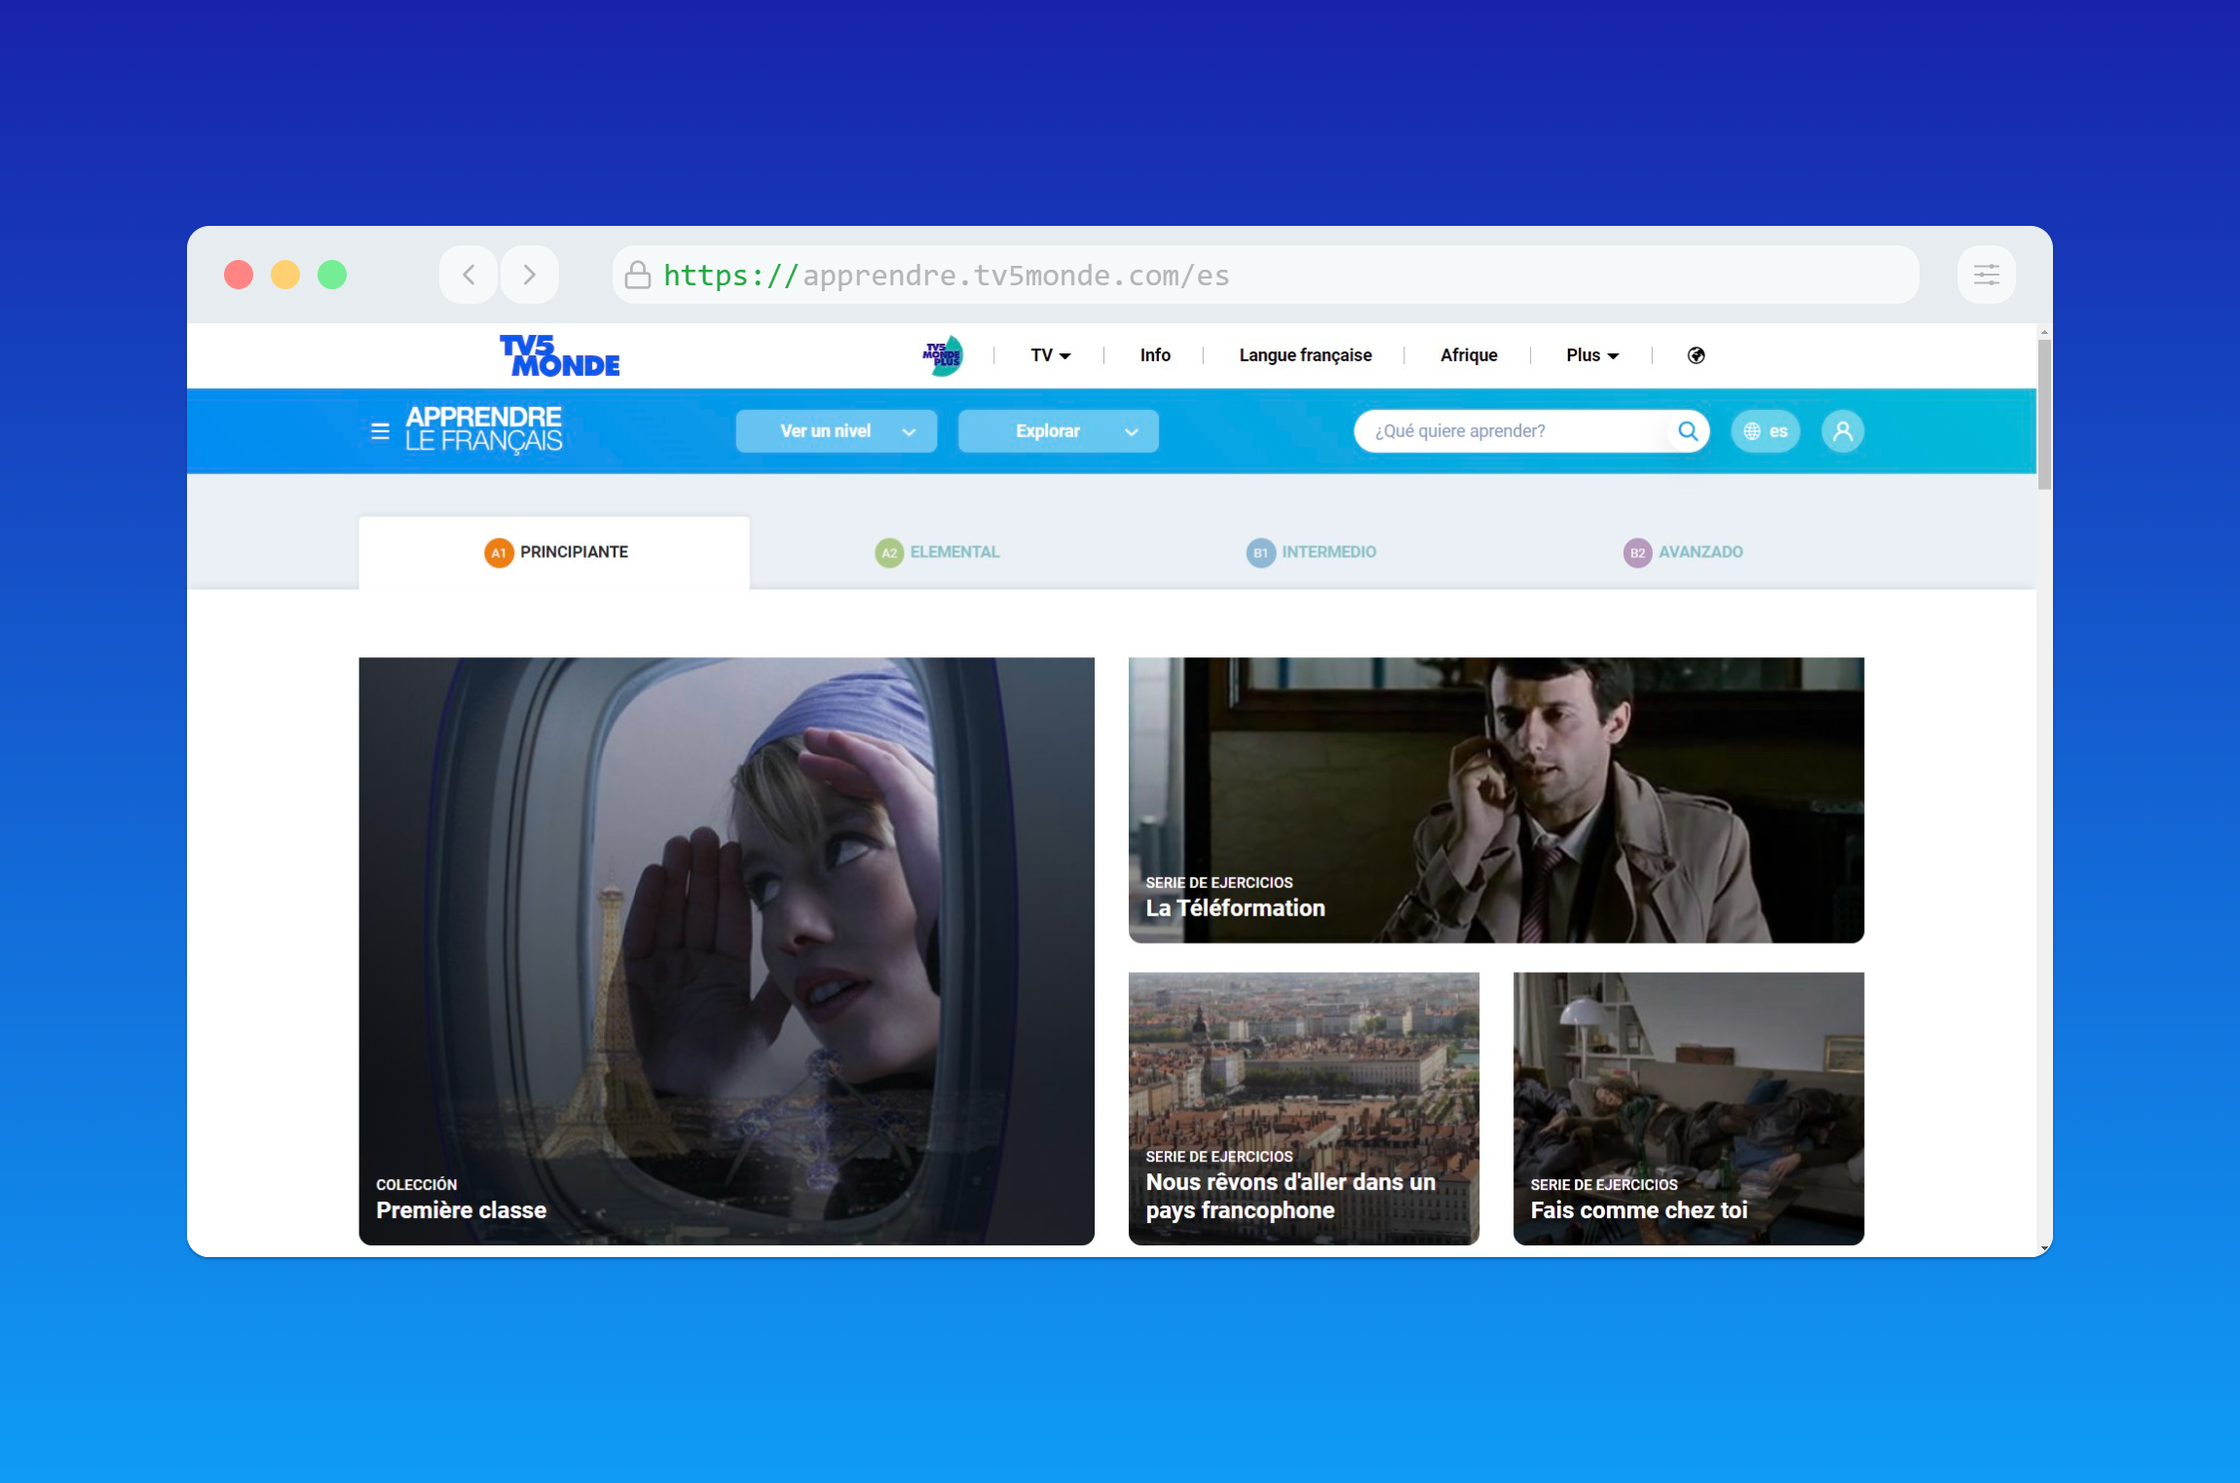Expand the 'Ver un nivel' dropdown
The width and height of the screenshot is (2240, 1483).
tap(836, 431)
